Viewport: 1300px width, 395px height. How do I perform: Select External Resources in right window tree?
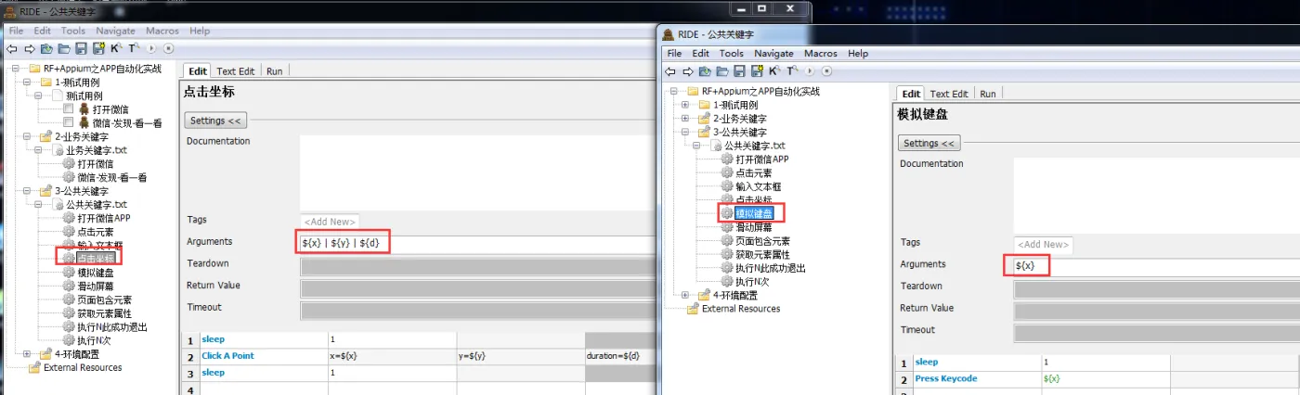[x=740, y=309]
